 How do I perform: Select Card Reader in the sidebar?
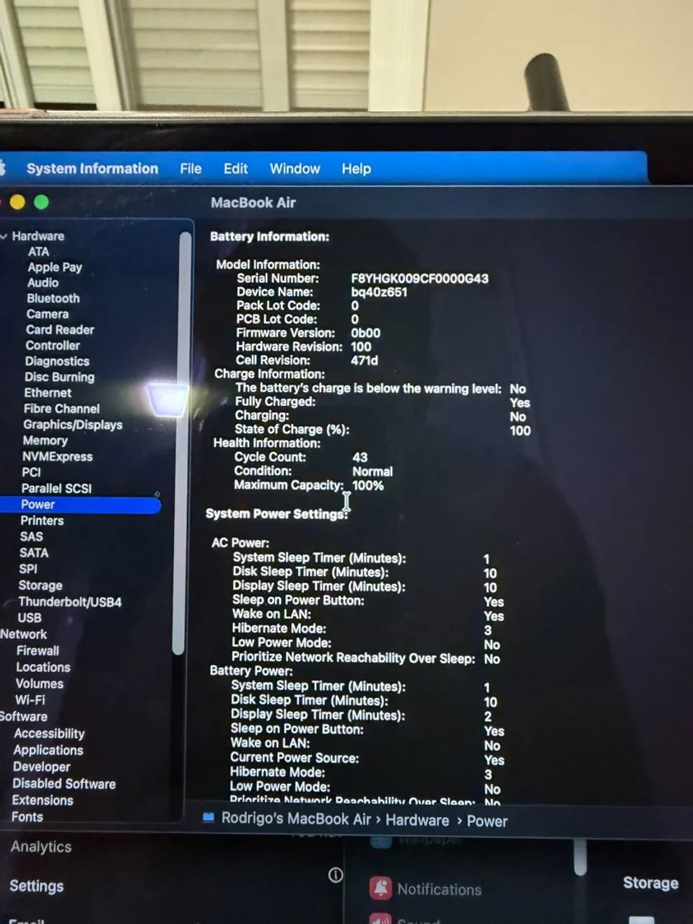coord(60,330)
